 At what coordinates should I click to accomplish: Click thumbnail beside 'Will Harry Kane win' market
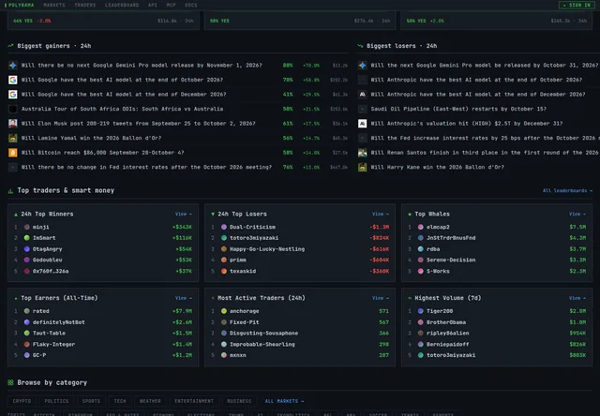coord(363,167)
